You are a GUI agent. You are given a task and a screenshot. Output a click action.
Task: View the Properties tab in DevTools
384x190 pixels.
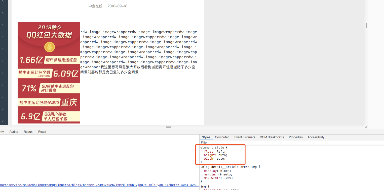(296, 137)
